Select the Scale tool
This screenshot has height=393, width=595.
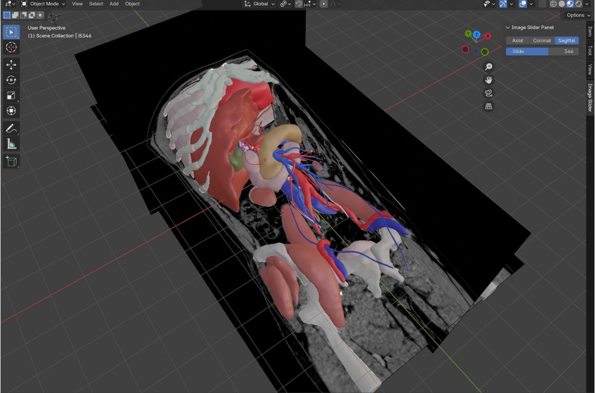pos(11,95)
